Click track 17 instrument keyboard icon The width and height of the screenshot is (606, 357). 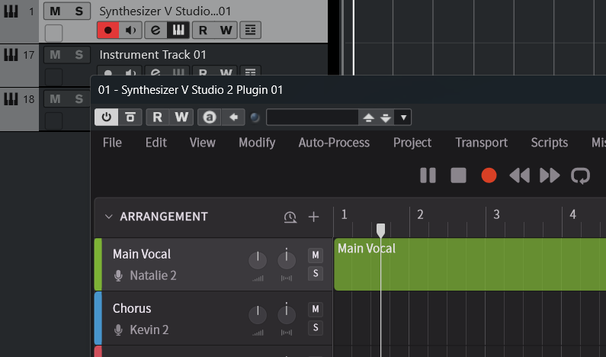[11, 54]
